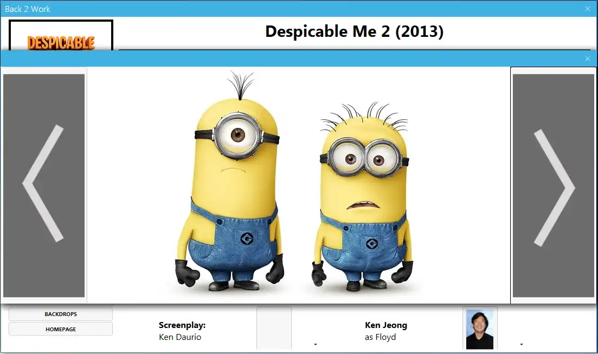
Task: Click the blank crew photo placeholder
Action: 274,328
